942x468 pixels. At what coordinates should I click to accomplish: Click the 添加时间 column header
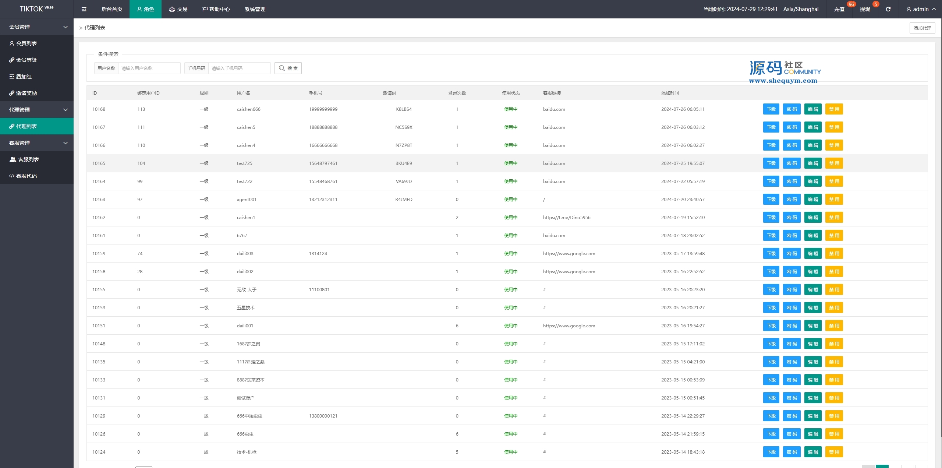click(x=670, y=93)
